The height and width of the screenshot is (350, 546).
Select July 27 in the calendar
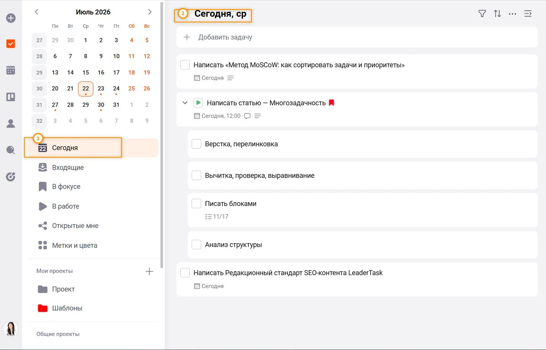[x=55, y=105]
